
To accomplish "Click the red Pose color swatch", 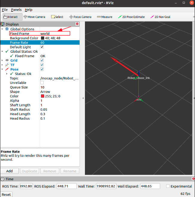I will 42,96.
